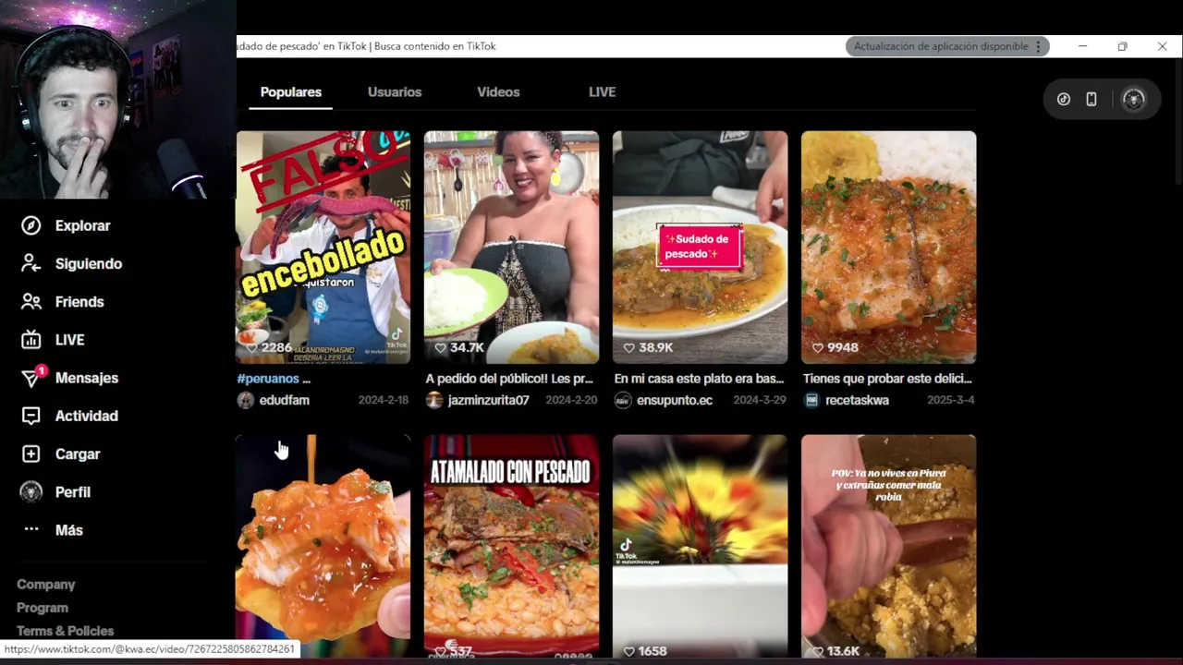Image resolution: width=1183 pixels, height=665 pixels.
Task: Open the edudfam username link
Action: coord(285,400)
